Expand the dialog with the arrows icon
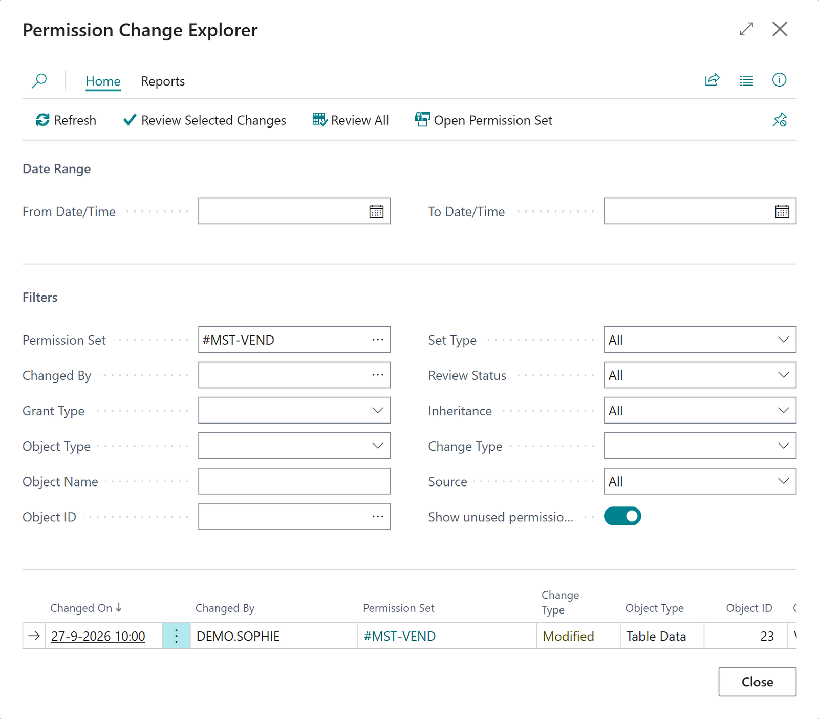 [746, 29]
